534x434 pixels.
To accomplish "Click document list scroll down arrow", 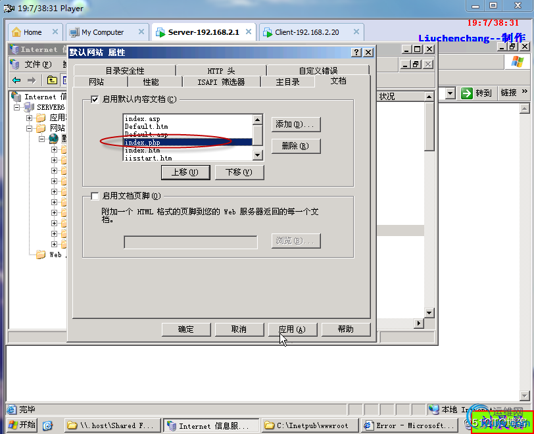I will (x=258, y=155).
